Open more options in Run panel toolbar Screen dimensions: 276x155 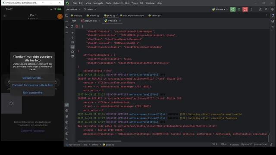coord(82,27)
